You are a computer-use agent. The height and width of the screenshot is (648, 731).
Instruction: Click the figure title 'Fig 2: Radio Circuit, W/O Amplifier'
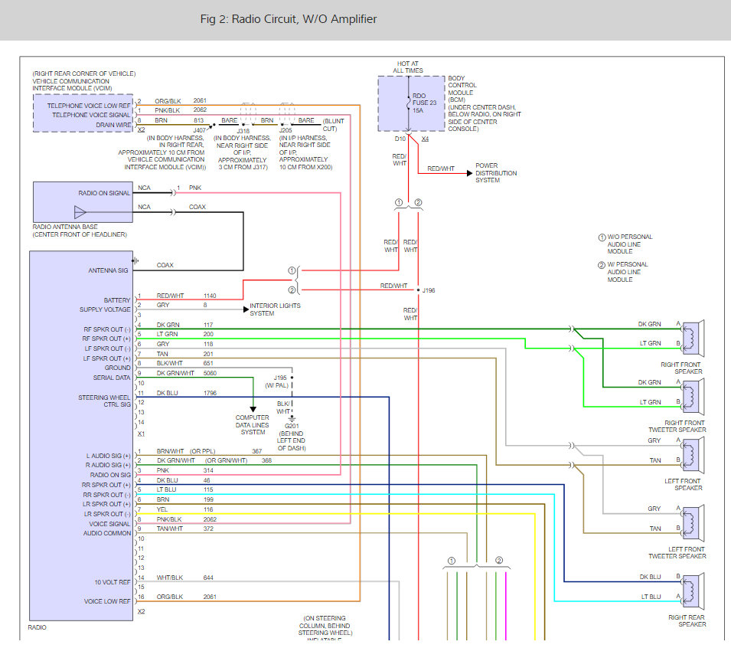coord(288,19)
